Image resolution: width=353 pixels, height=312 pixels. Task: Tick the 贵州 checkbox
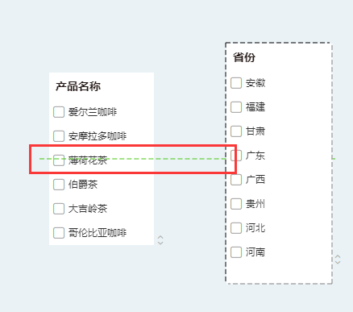pos(236,204)
